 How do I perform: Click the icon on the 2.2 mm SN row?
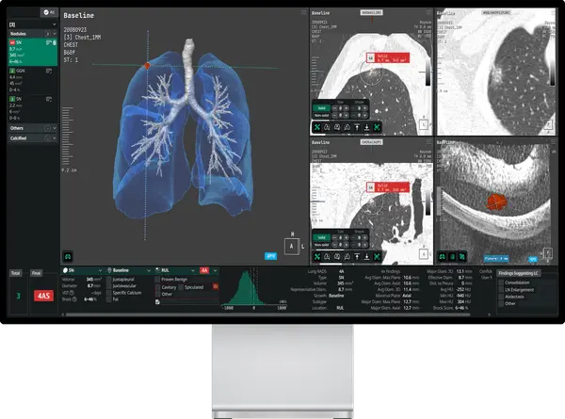[x=49, y=99]
